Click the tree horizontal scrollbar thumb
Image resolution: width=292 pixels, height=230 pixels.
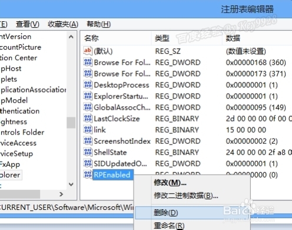19,194
